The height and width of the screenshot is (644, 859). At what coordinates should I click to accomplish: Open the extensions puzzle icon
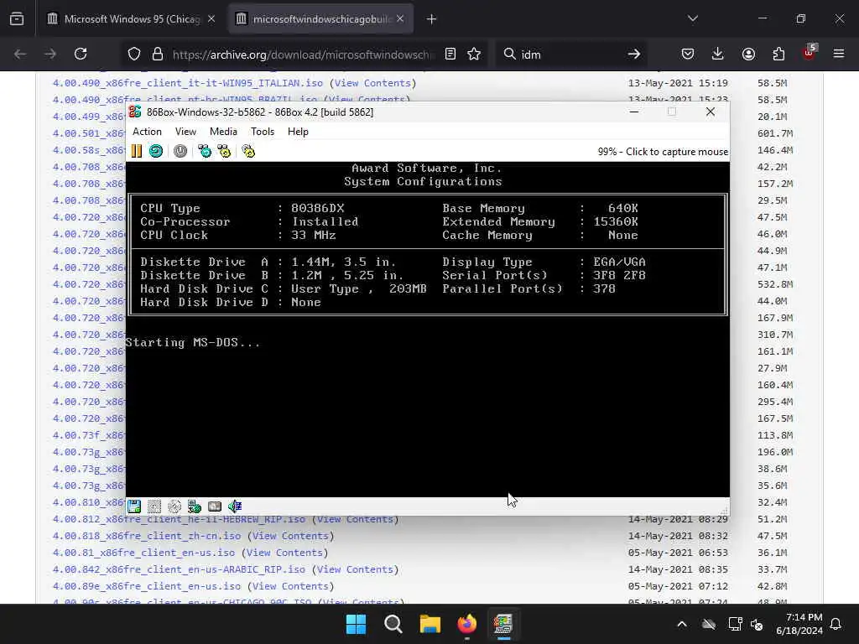click(778, 54)
